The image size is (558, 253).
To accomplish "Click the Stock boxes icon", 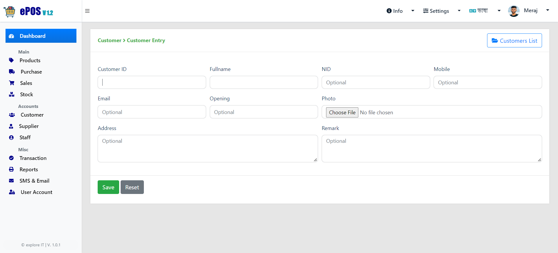I will (x=12, y=94).
